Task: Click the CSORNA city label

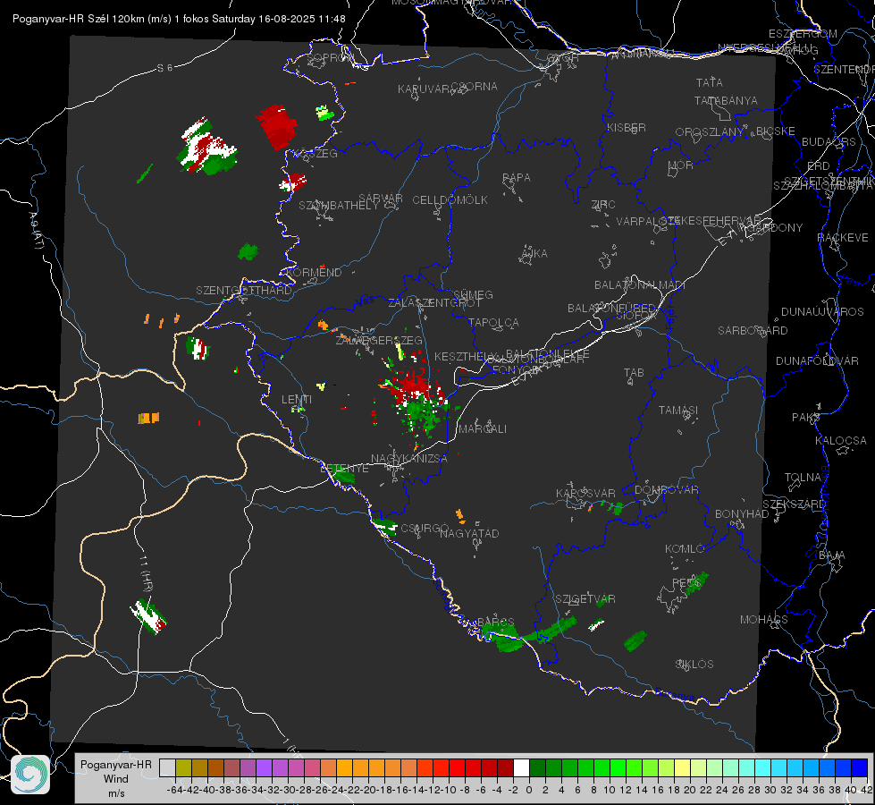Action: click(475, 87)
